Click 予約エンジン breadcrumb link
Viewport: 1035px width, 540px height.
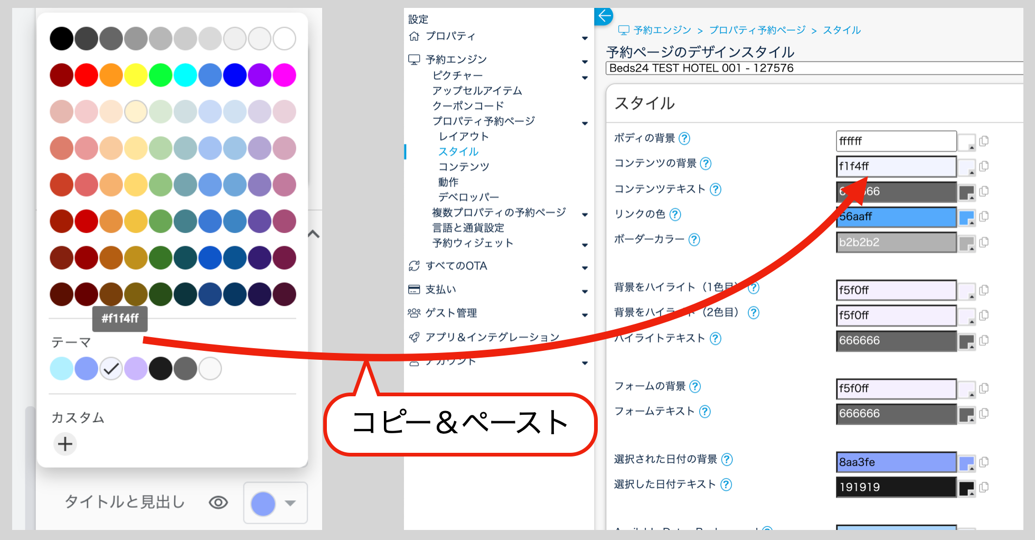click(662, 30)
